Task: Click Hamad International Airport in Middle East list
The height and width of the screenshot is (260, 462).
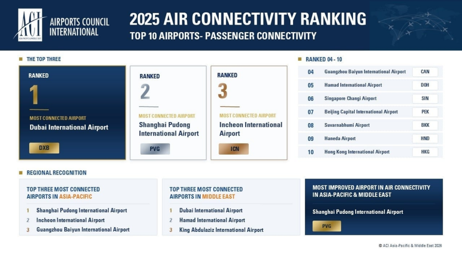Action: click(212, 220)
